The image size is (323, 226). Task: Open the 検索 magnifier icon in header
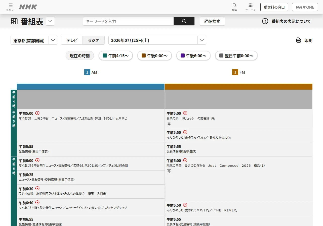(234, 7)
